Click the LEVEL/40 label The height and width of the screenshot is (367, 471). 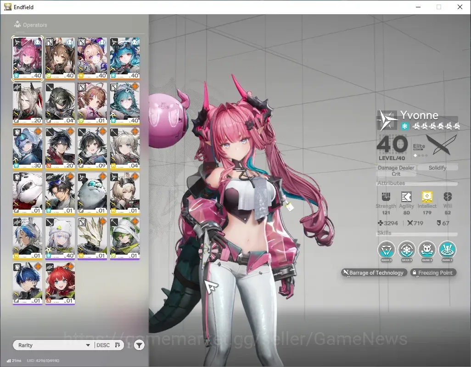(392, 158)
